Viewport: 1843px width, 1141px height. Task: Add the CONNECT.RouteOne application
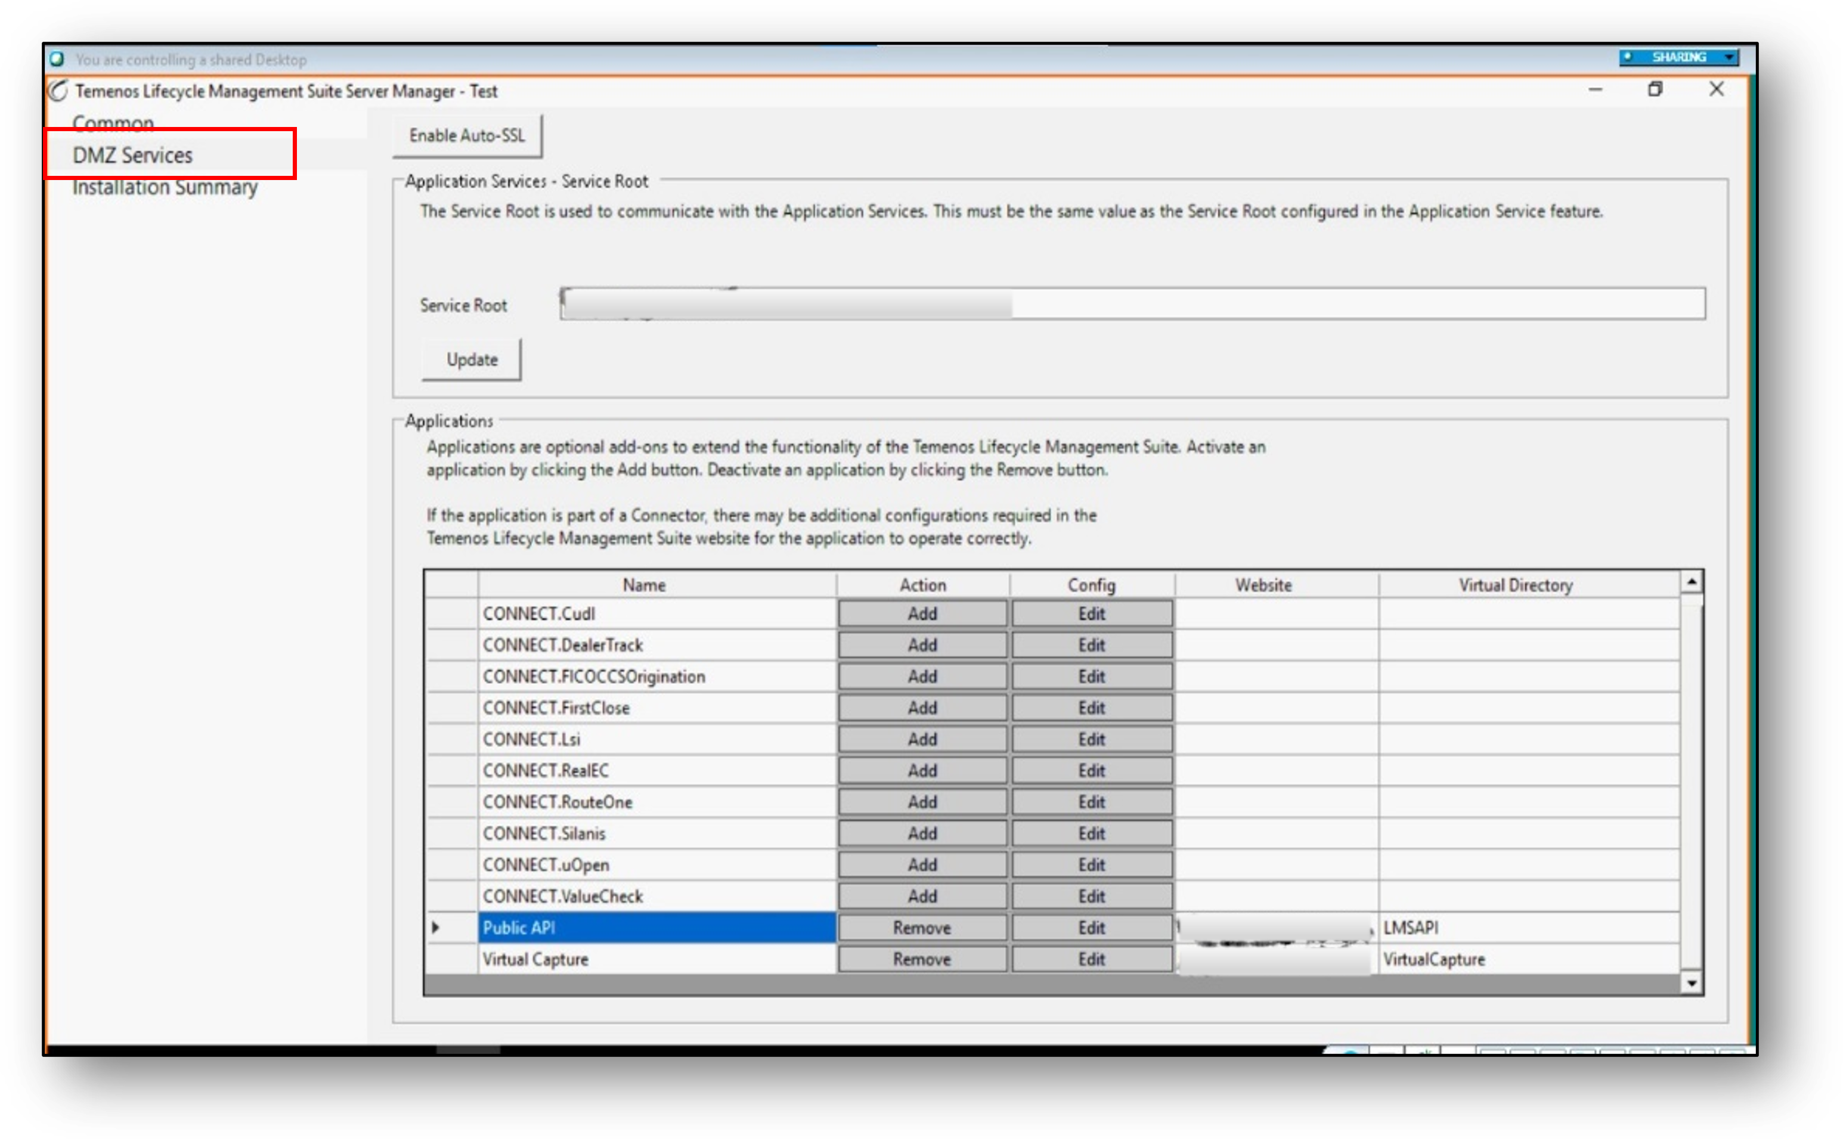[922, 802]
